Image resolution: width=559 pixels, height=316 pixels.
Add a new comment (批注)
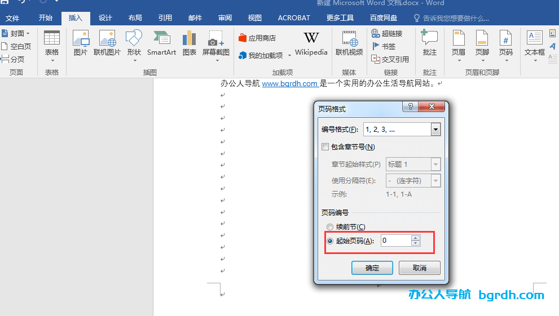(430, 43)
